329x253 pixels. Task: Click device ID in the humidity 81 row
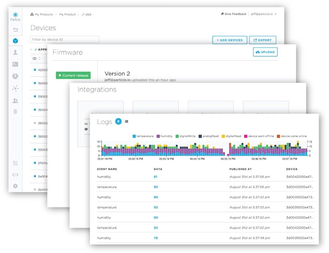[x=300, y=177]
